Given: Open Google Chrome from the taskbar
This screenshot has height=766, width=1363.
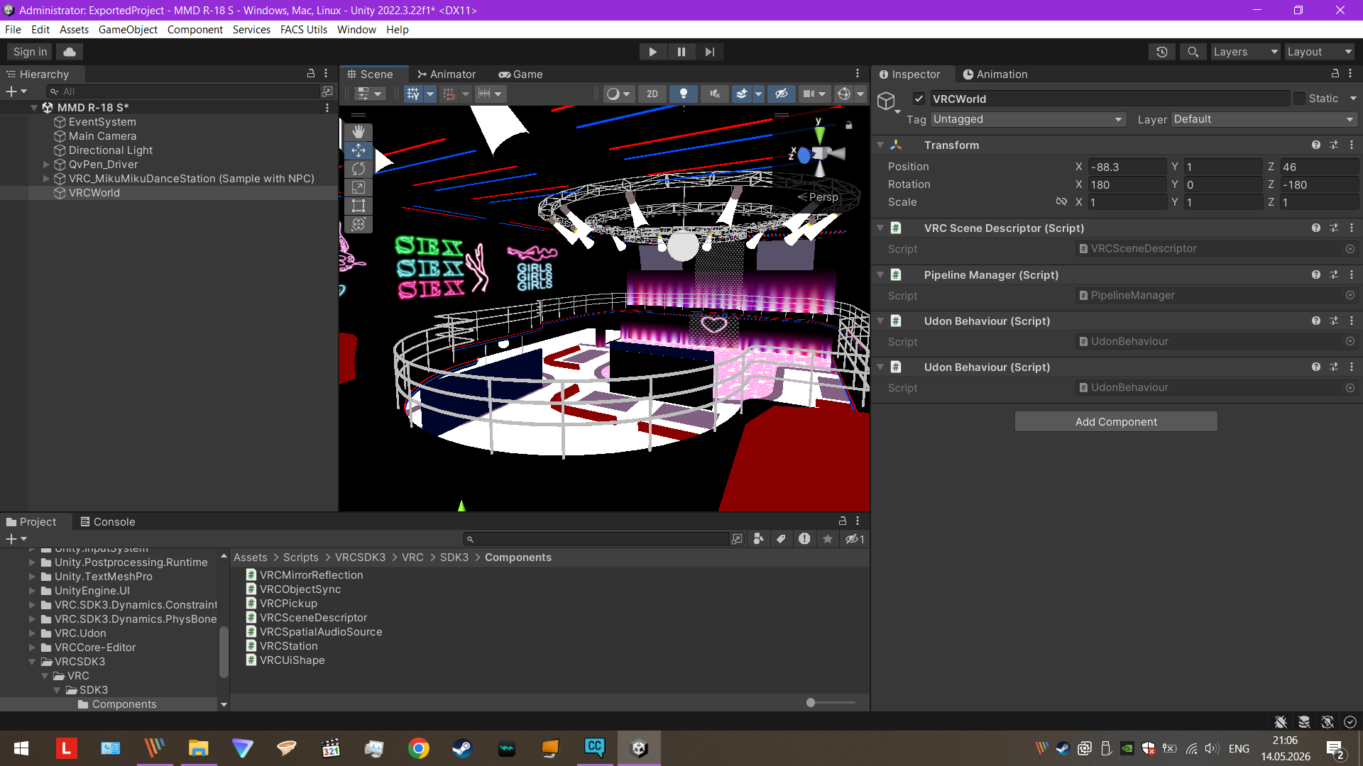Looking at the screenshot, I should coord(419,748).
